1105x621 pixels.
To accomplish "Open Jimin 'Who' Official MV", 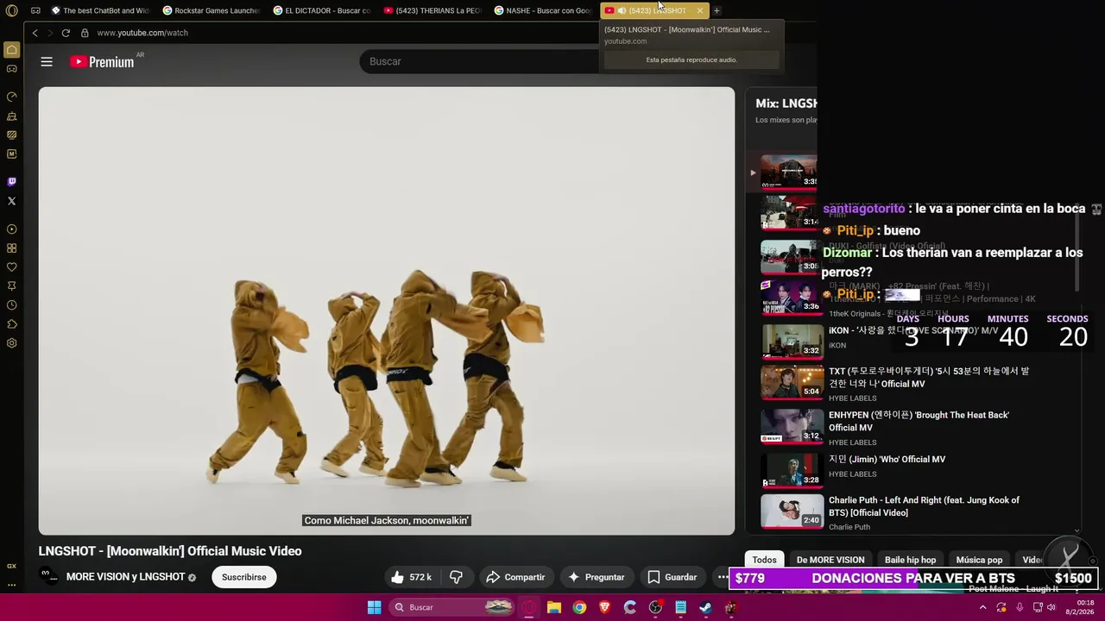I will [887, 459].
